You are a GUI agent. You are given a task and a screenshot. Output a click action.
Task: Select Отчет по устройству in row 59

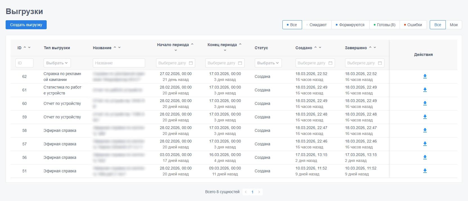coord(62,117)
